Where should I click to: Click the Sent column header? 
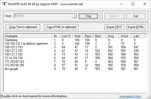[x=78, y=36]
